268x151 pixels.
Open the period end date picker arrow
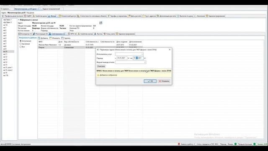[145, 58]
